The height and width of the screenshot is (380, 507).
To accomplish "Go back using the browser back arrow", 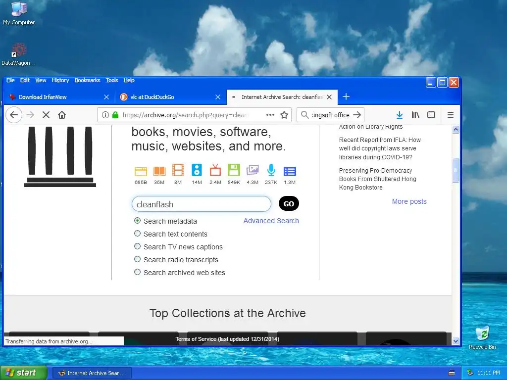I will (x=14, y=115).
